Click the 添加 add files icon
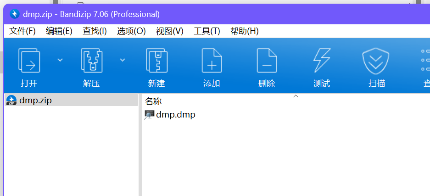 click(212, 60)
